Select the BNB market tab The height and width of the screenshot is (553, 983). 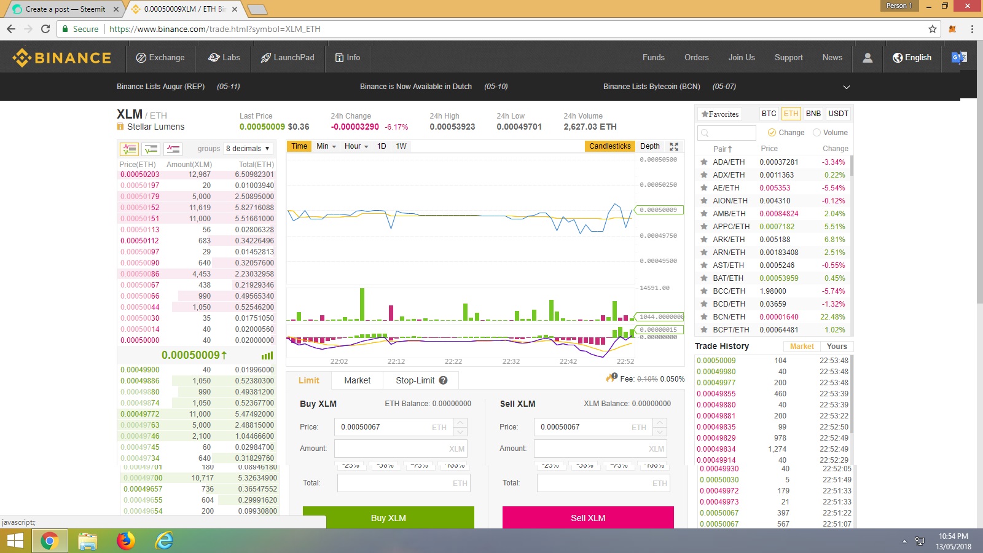point(813,114)
